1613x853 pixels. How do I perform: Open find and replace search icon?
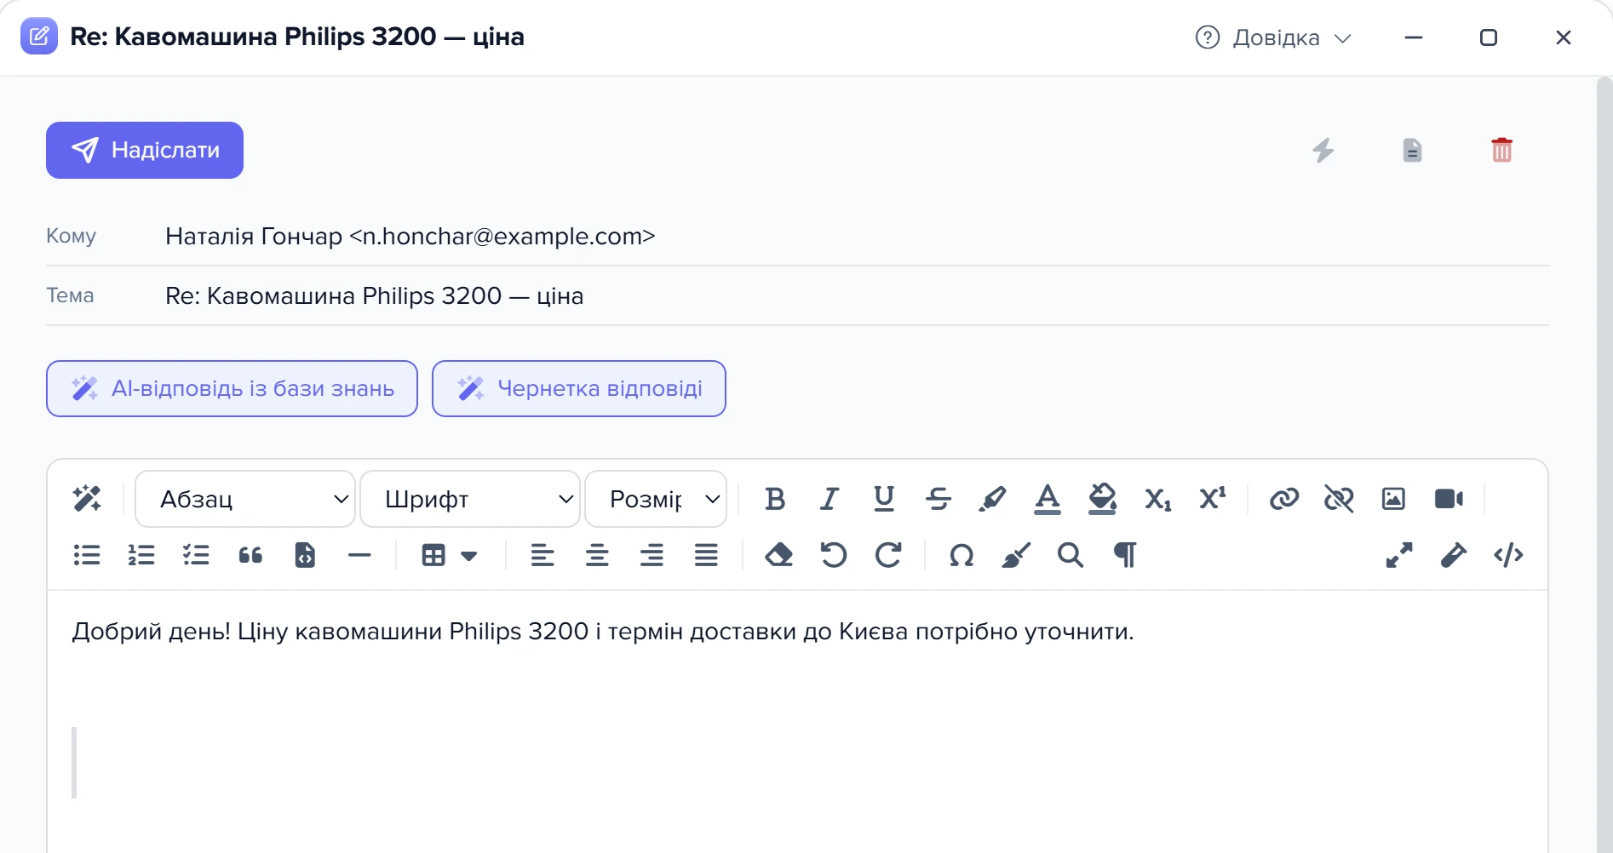pyautogui.click(x=1071, y=555)
